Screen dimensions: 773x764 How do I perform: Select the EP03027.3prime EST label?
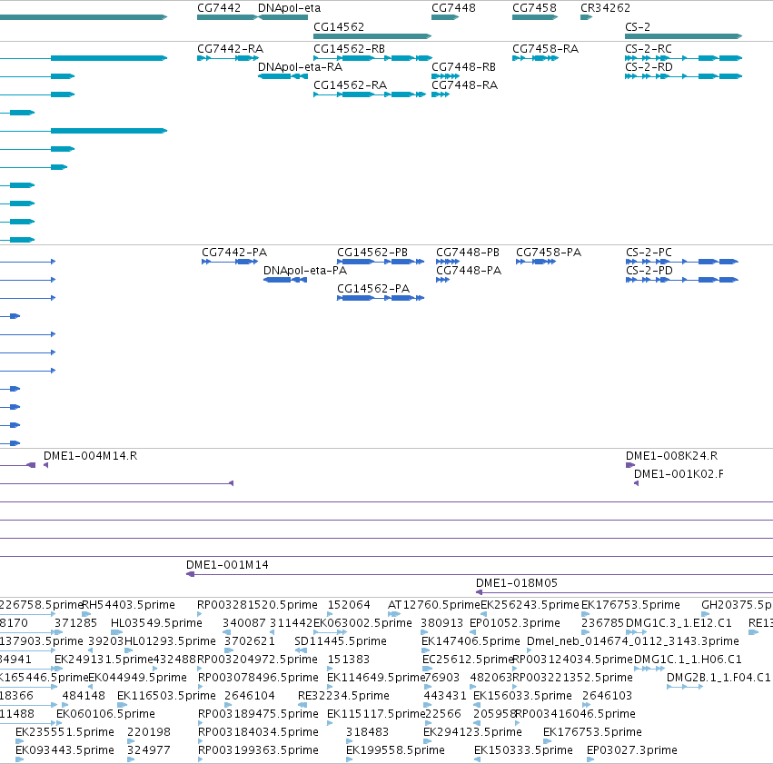point(632,750)
